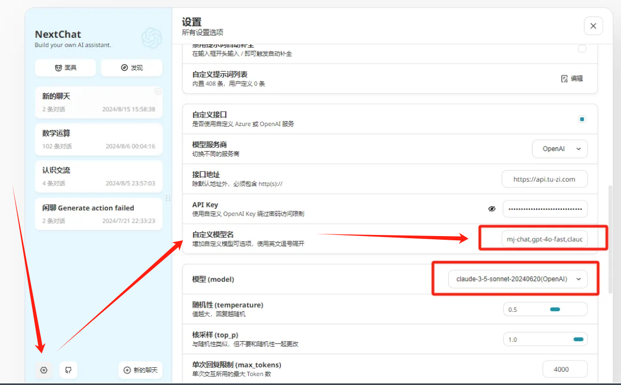Click the 接口地址 URL input field
This screenshot has height=385, width=621.
click(x=544, y=179)
